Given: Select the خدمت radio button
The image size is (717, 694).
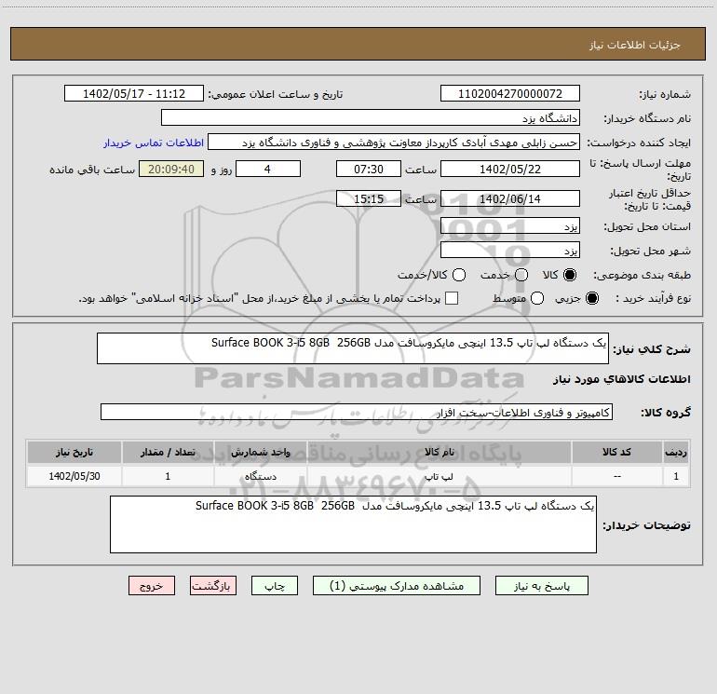Looking at the screenshot, I should click(521, 275).
